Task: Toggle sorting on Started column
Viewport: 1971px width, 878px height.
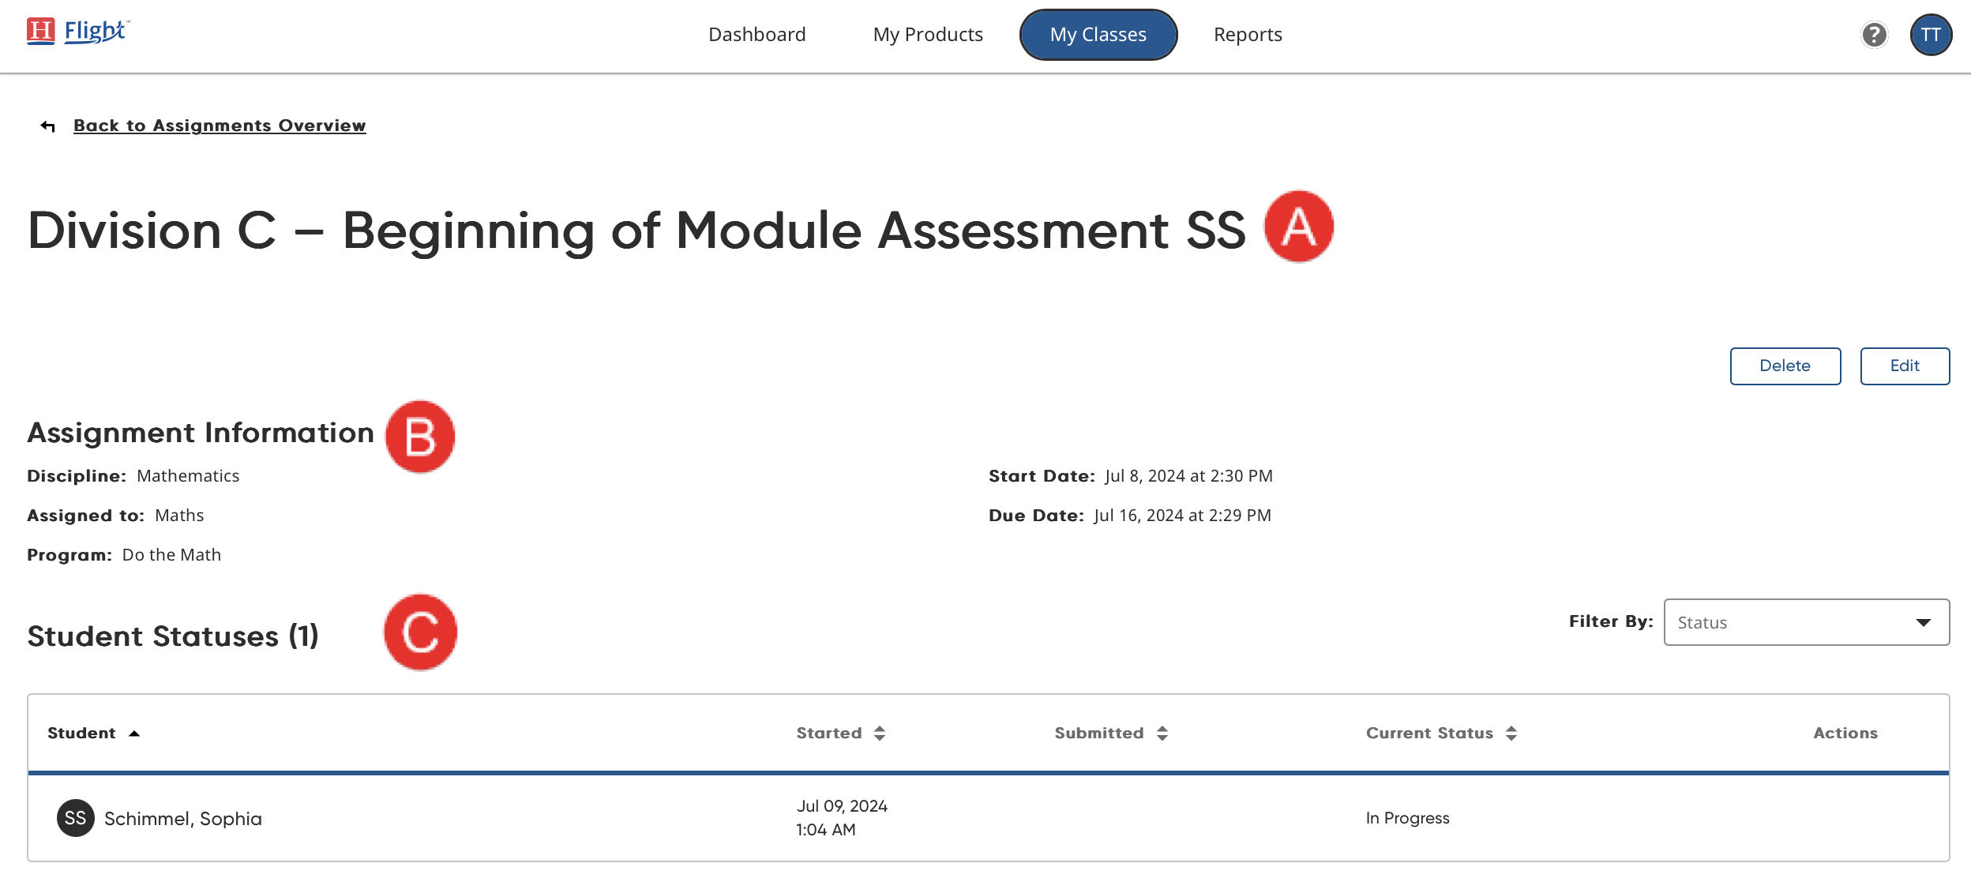Action: [x=880, y=734]
